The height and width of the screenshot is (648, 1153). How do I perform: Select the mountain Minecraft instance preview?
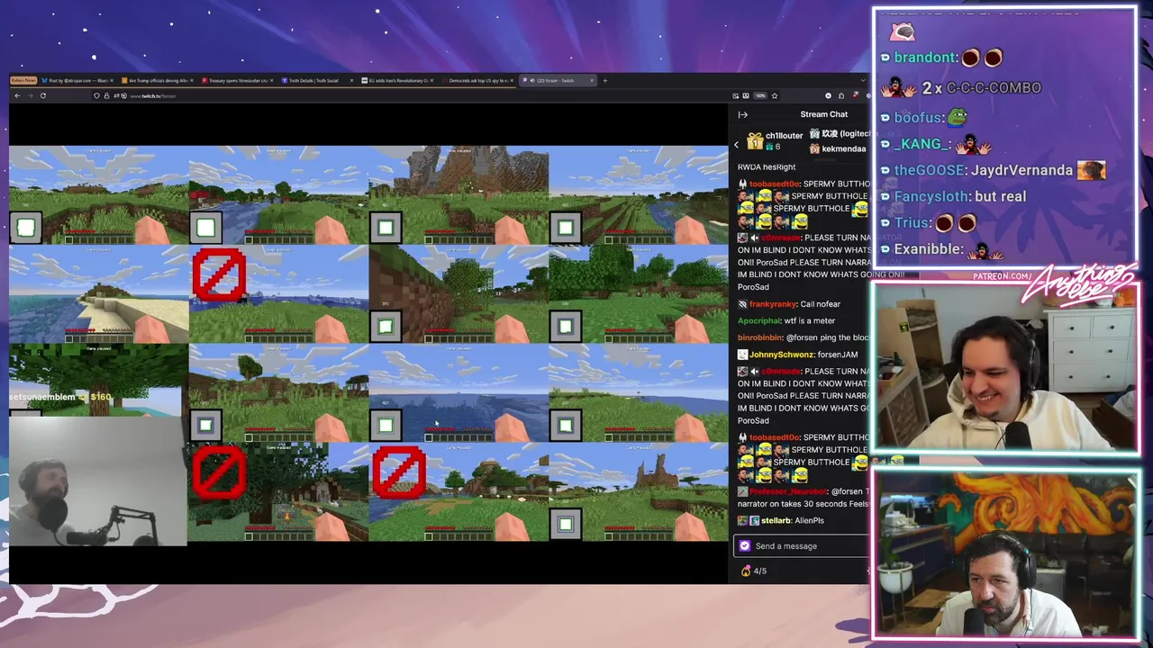coord(458,194)
